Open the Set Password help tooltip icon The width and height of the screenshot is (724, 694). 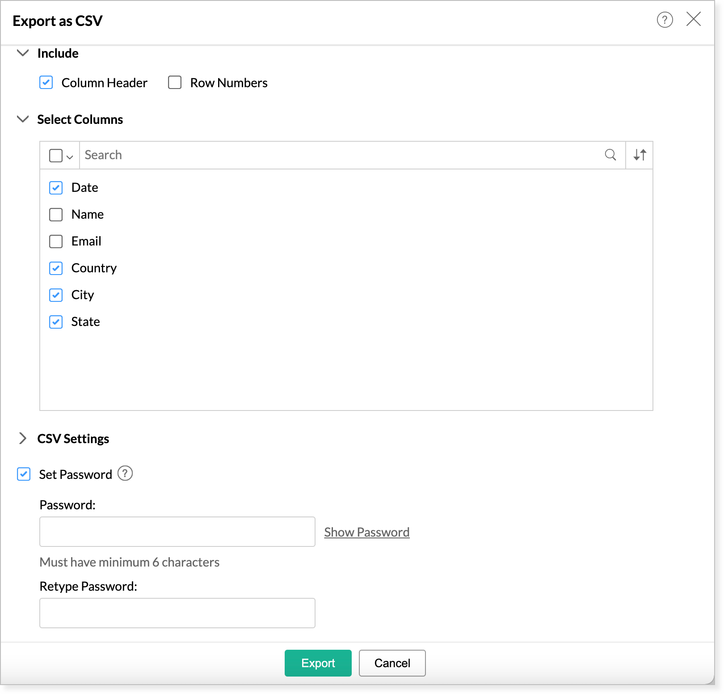coord(125,474)
